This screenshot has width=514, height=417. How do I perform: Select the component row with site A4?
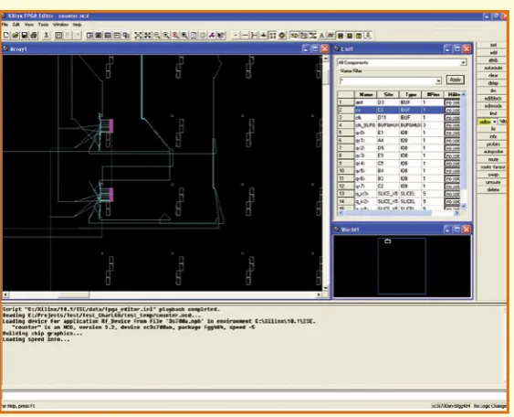coord(399,141)
